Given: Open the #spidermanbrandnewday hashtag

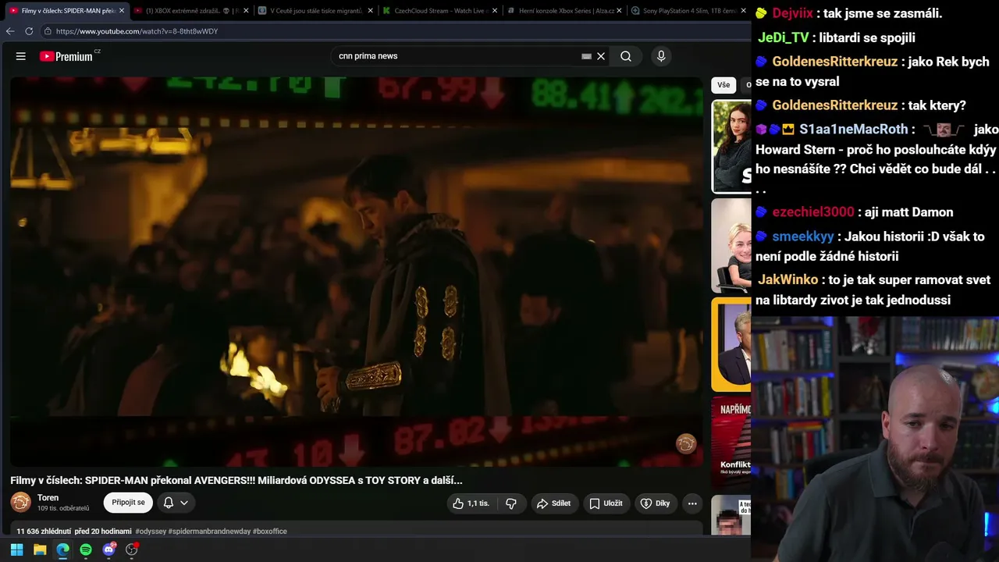Looking at the screenshot, I should click(x=209, y=532).
